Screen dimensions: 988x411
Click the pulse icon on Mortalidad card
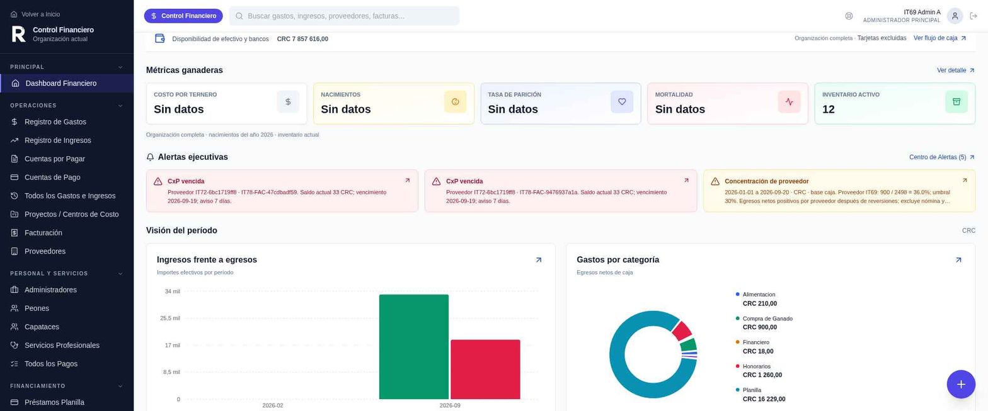pyautogui.click(x=789, y=102)
